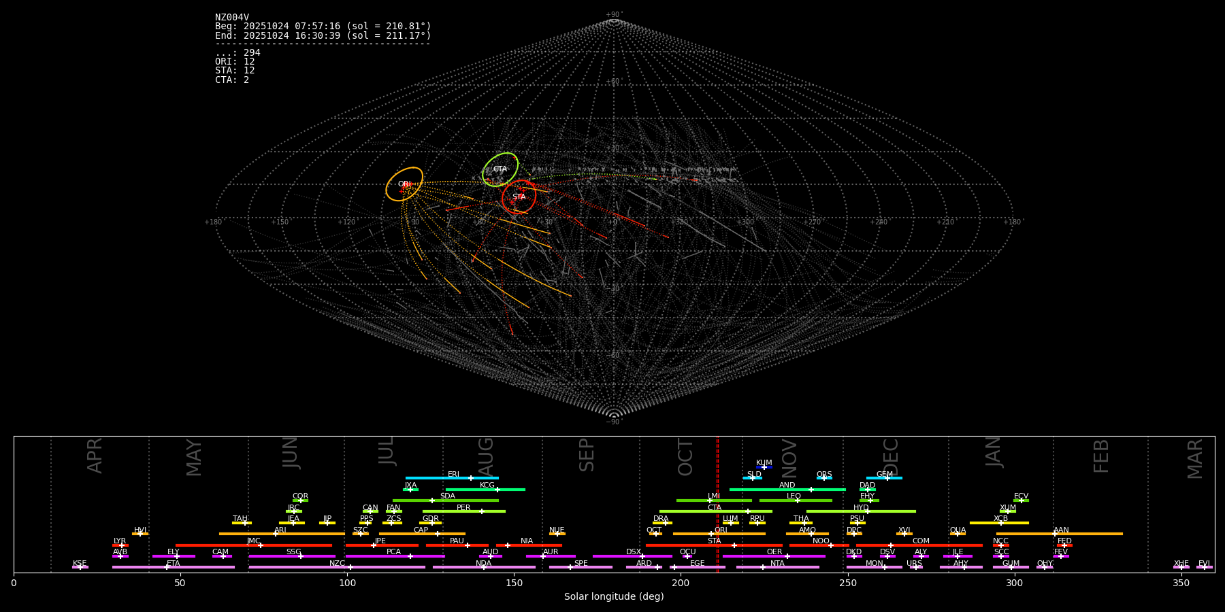Click the orange AAN shower bar

(1060, 534)
